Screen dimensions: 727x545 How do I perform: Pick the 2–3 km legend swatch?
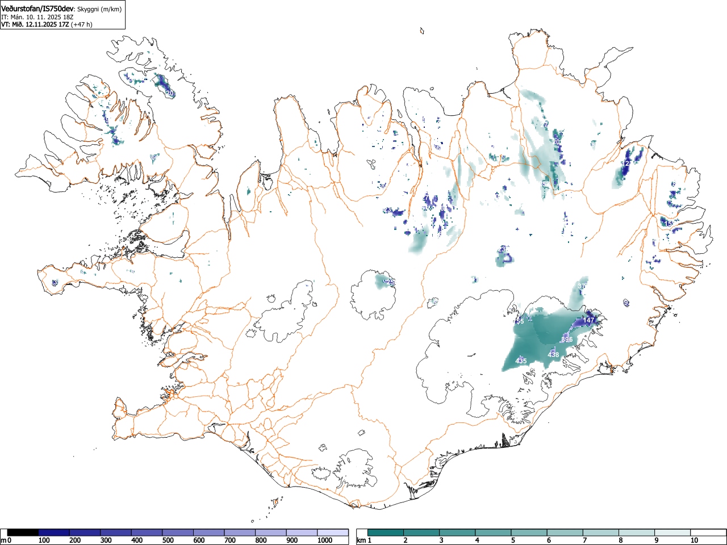coord(421,533)
